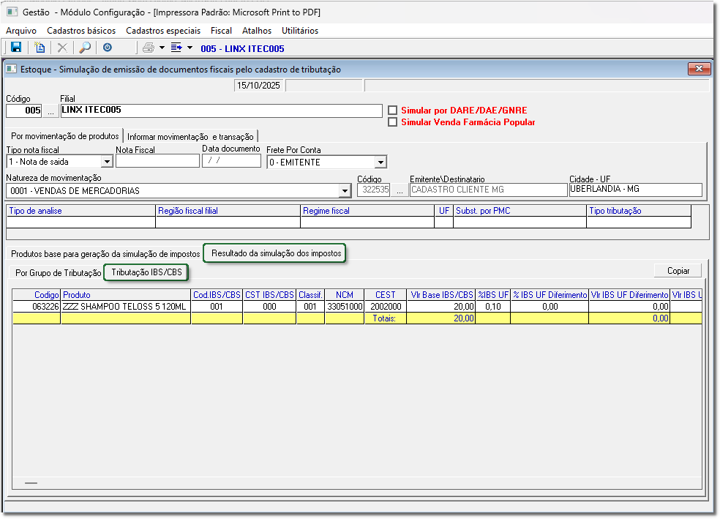
Task: Click the Subst. por PMC column header
Action: 520,211
